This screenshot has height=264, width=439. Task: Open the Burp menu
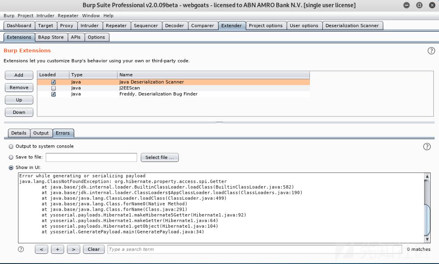[x=9, y=16]
